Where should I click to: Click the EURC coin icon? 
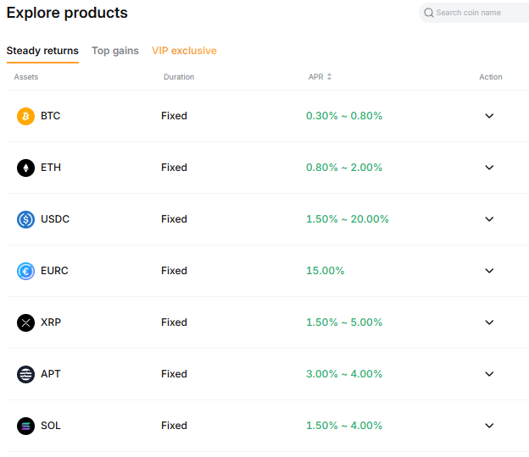[x=25, y=271]
